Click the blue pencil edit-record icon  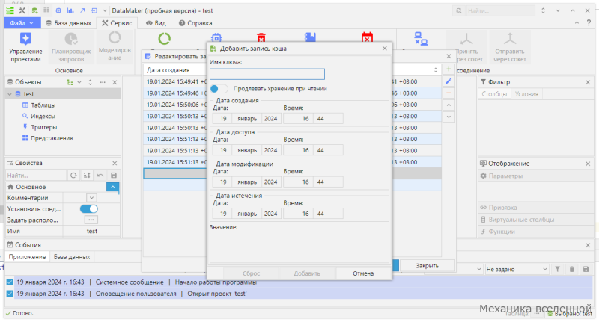pyautogui.click(x=449, y=81)
